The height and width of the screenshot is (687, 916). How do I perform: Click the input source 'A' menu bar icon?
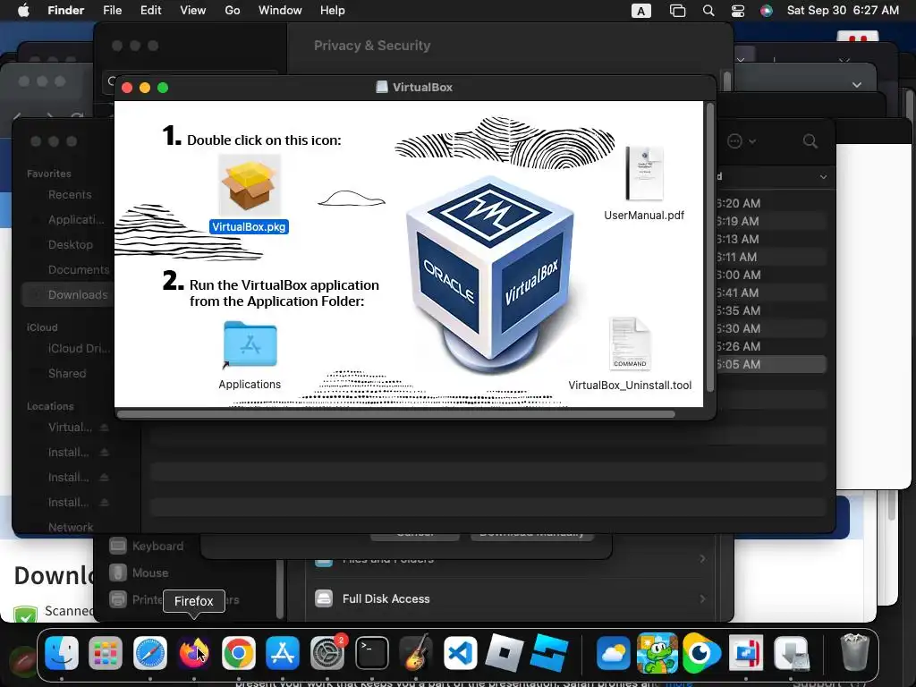click(x=640, y=11)
